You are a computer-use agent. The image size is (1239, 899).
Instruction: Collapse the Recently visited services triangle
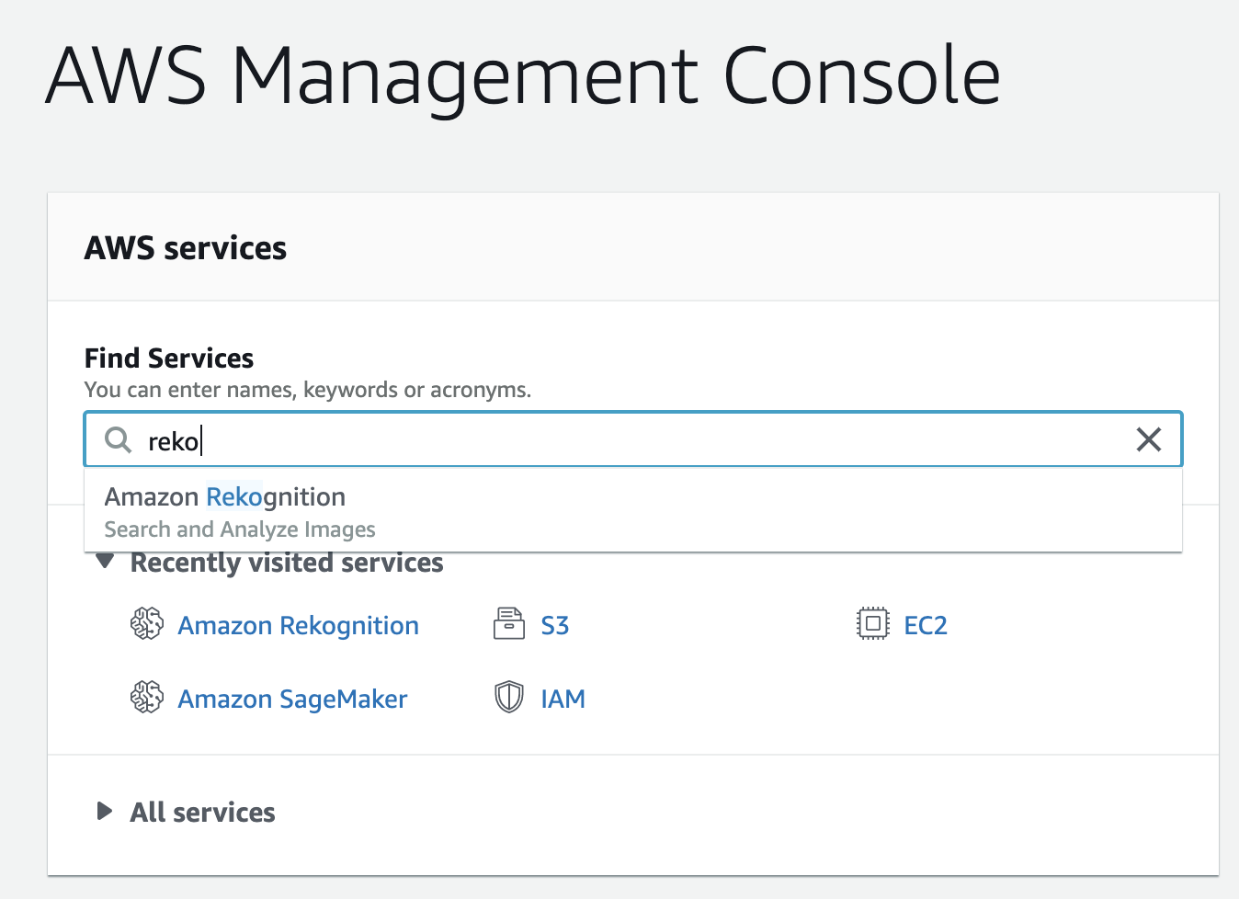tap(105, 562)
